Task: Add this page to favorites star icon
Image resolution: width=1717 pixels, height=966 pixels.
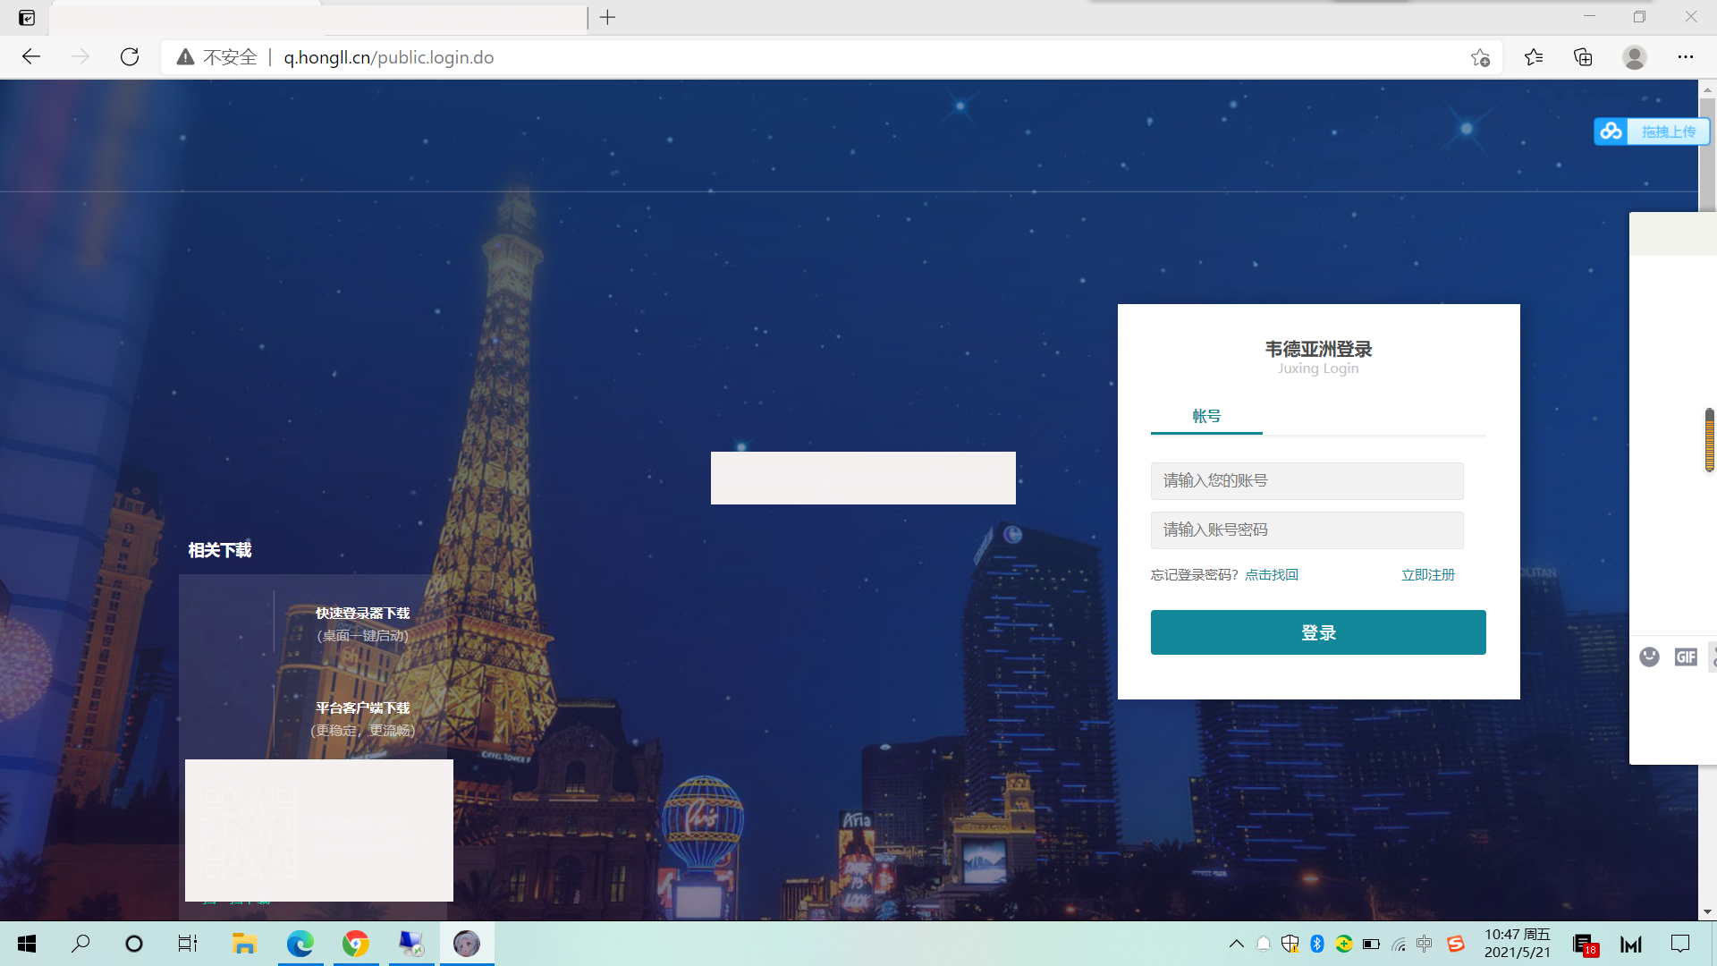Action: 1480,57
